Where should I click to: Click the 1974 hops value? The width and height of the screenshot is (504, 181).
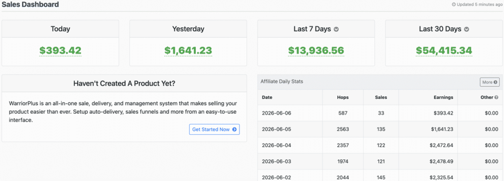[x=343, y=161]
